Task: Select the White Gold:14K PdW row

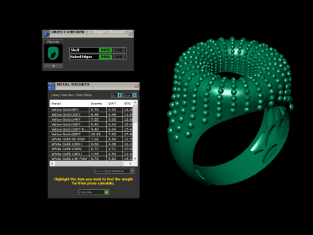Action: (91, 159)
